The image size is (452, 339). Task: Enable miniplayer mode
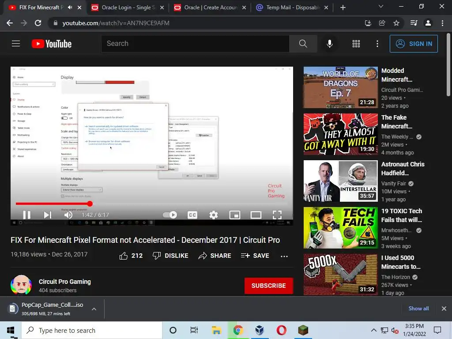coord(235,215)
